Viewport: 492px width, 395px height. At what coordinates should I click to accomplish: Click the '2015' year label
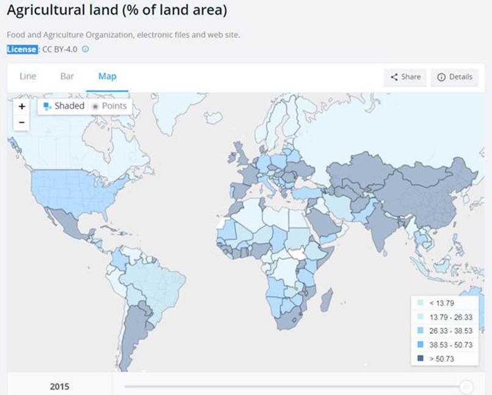(60, 386)
